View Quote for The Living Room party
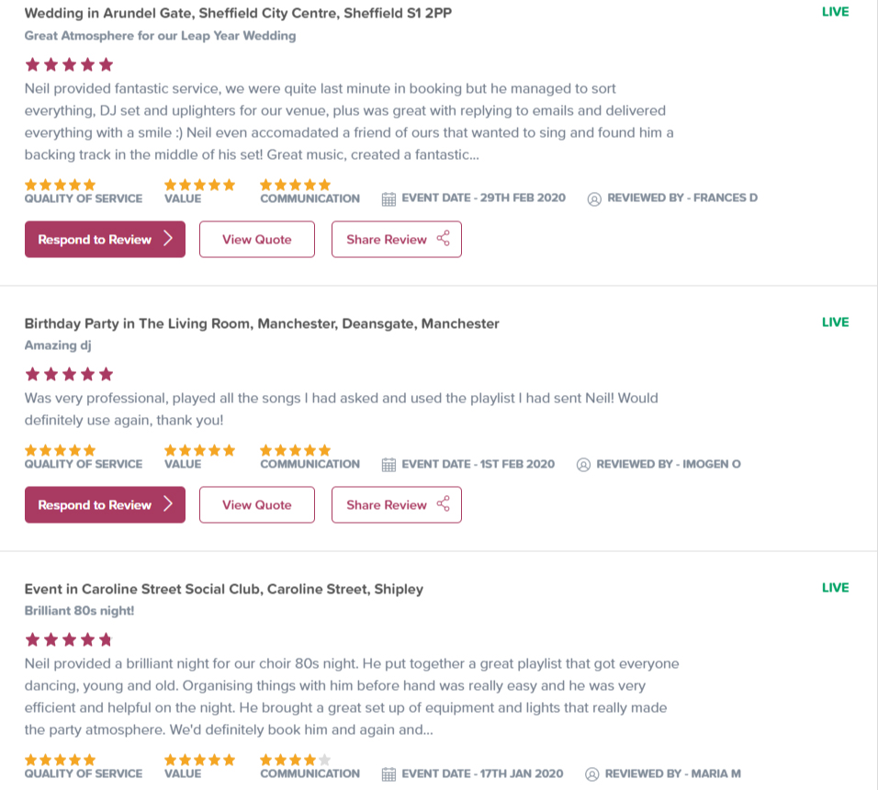 coord(257,505)
